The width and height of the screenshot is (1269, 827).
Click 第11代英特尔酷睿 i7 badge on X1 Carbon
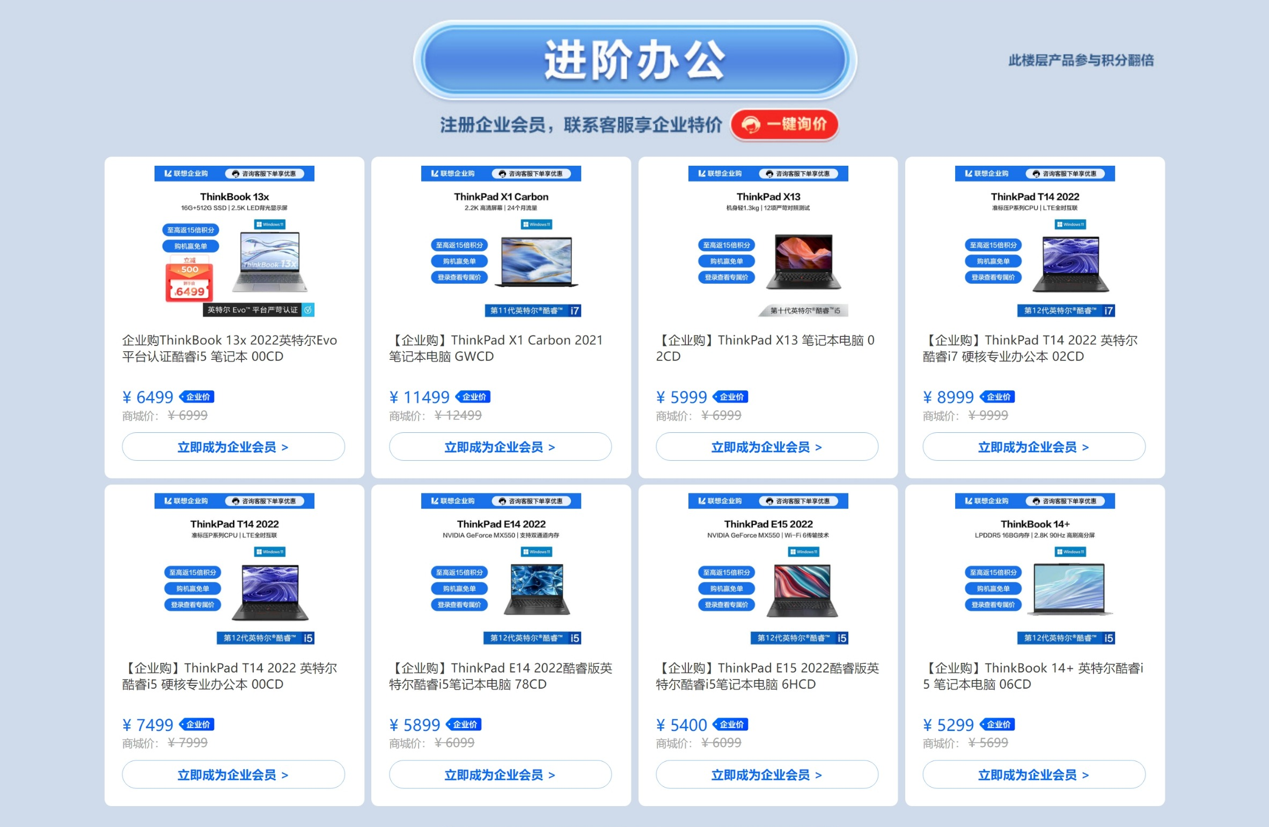pyautogui.click(x=533, y=311)
